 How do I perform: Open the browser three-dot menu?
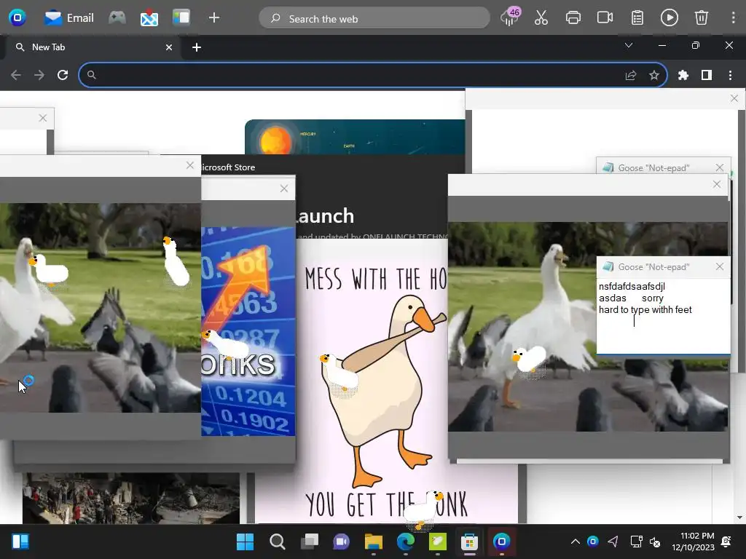point(730,75)
